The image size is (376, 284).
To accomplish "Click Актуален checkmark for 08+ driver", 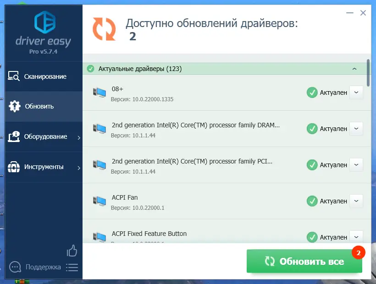I will (x=312, y=93).
